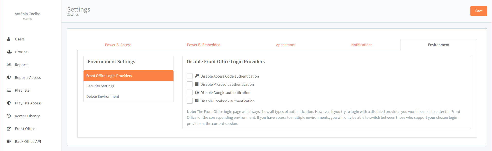Image resolution: width=492 pixels, height=151 pixels.
Task: Check Disable Access Code authentication box
Action: 190,76
